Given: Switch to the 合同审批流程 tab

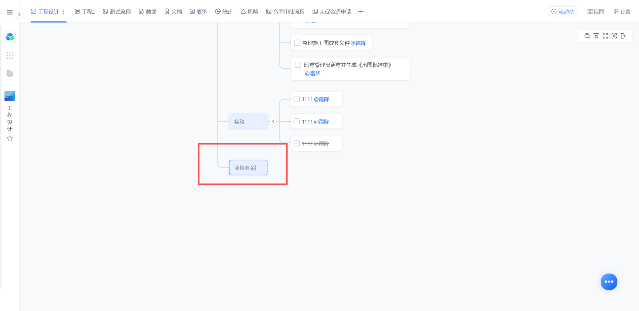Looking at the screenshot, I should click(x=285, y=12).
